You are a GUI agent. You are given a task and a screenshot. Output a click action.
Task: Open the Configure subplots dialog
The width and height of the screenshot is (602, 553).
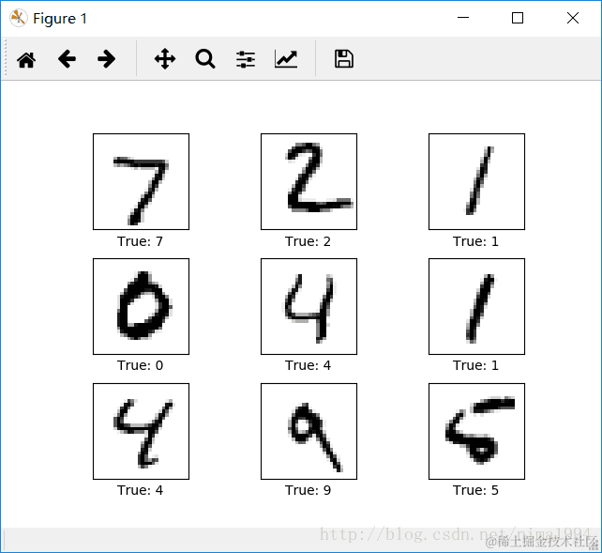click(x=246, y=59)
